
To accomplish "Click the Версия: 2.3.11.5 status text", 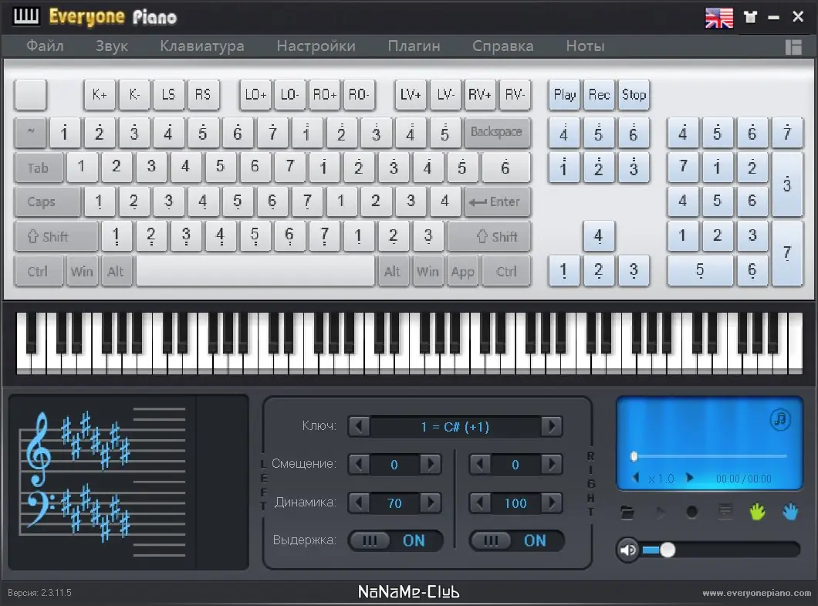I will [x=39, y=593].
